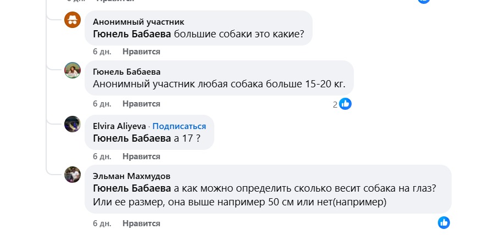Like the anonymous participant's comment

pyautogui.click(x=141, y=52)
